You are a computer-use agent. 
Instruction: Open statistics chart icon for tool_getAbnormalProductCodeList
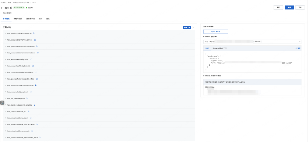click(34, 33)
